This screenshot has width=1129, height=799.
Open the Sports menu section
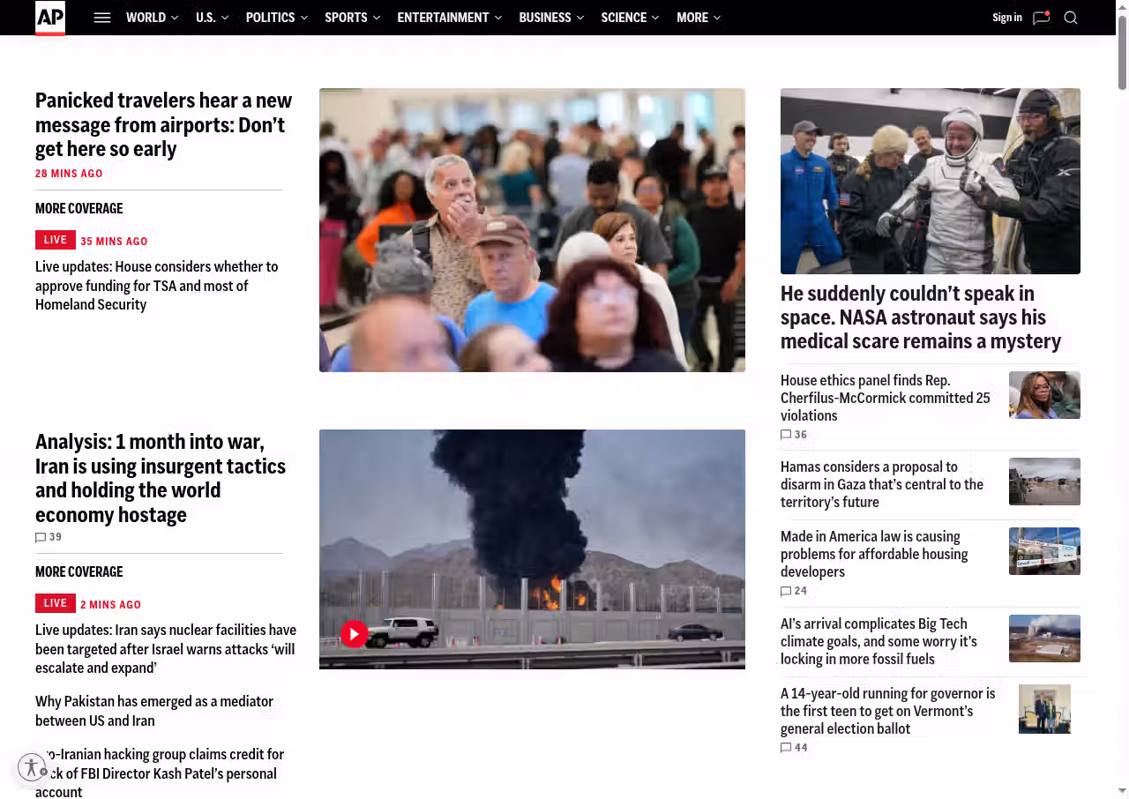[x=346, y=18]
